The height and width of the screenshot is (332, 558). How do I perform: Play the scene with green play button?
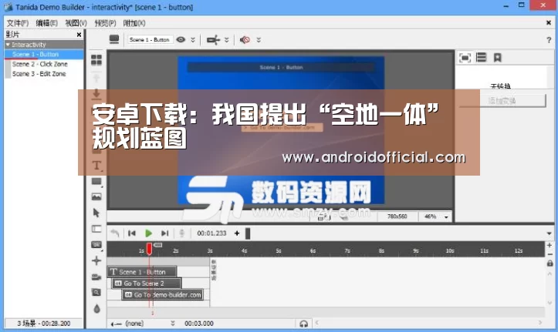click(149, 233)
